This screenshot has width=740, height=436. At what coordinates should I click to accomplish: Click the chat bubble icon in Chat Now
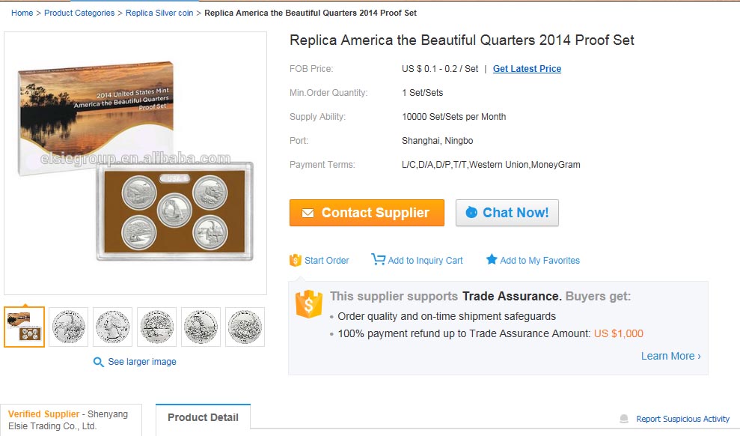471,213
